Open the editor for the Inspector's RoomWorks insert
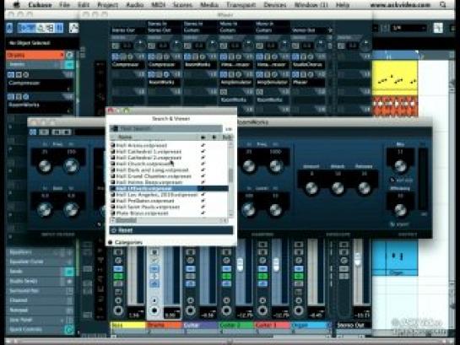This screenshot has height=345, width=460. point(26,96)
